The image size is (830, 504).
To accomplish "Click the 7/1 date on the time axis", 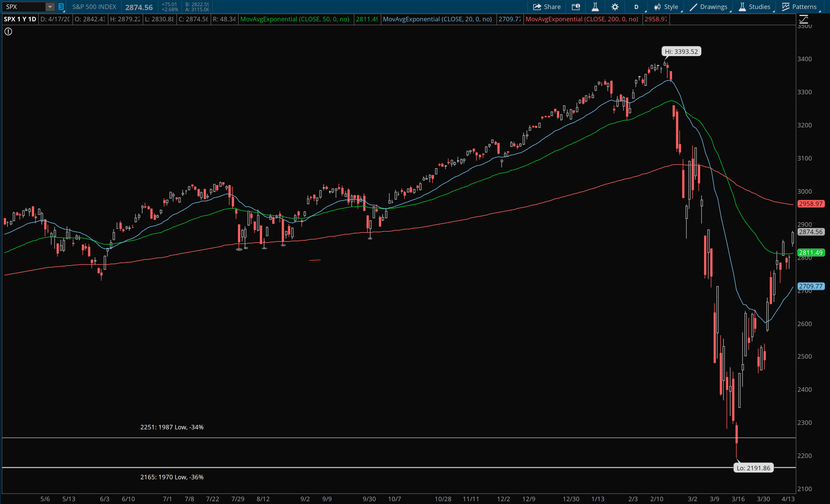I will [167, 499].
